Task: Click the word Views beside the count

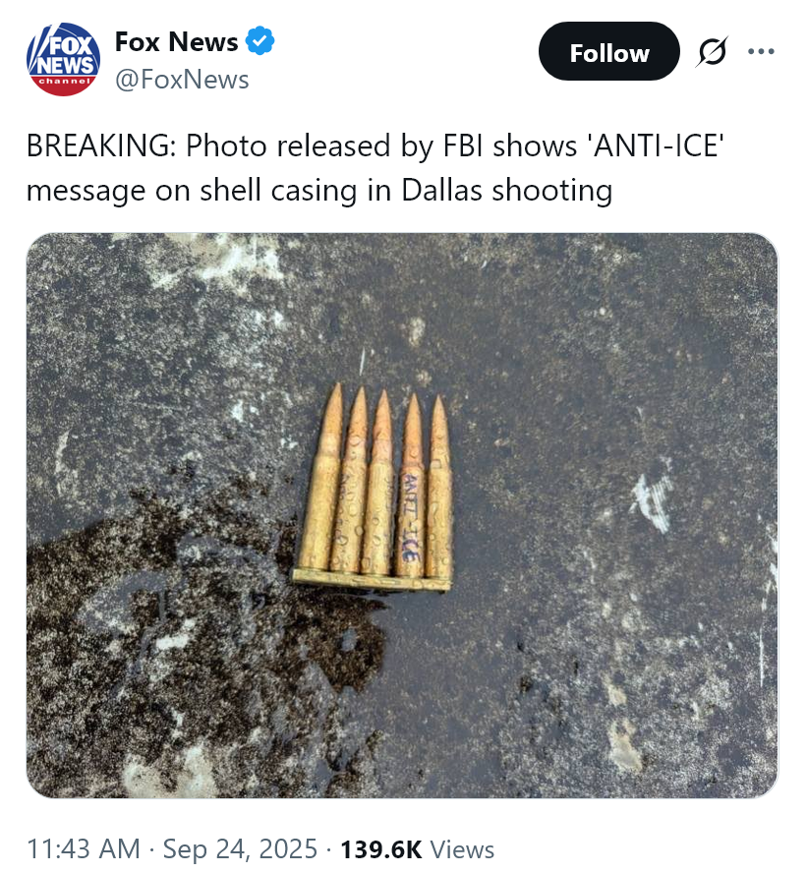Action: click(x=462, y=849)
